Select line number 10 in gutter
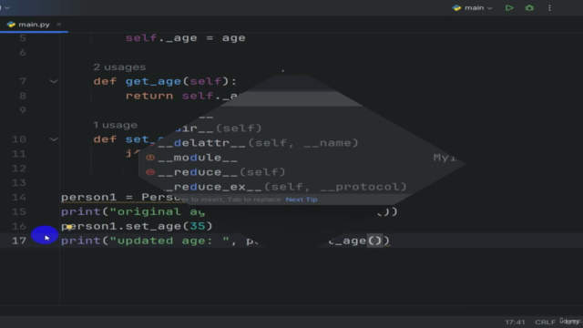583x328 pixels. click(19, 139)
